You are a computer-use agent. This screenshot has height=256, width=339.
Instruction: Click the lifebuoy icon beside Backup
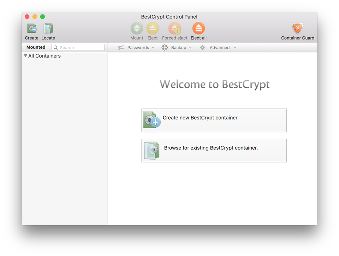pyautogui.click(x=165, y=48)
